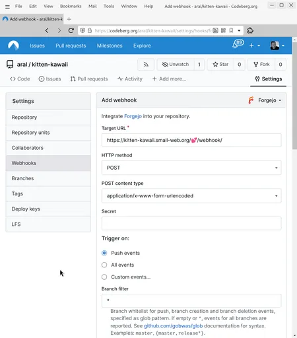Select Collaborators in settings sidebar

48,148
